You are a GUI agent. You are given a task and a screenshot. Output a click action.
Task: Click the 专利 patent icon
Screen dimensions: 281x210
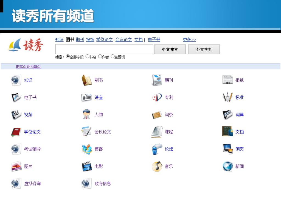coord(157,97)
